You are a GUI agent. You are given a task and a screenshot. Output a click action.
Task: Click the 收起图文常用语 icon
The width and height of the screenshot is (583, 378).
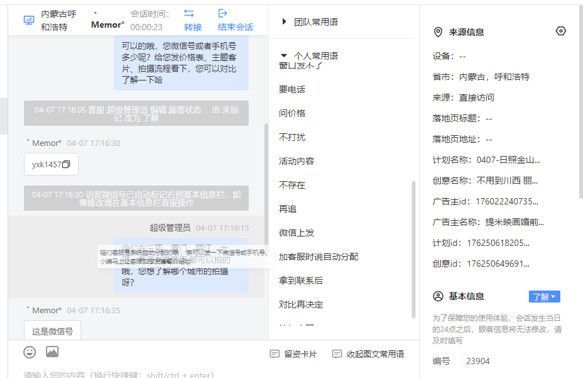337,354
